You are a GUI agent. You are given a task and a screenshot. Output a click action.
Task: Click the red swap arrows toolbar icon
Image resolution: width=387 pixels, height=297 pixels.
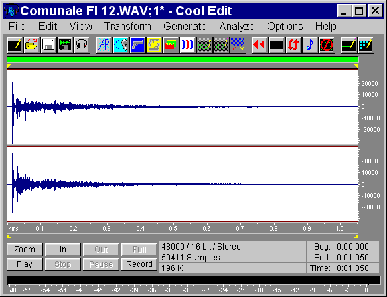[293, 45]
